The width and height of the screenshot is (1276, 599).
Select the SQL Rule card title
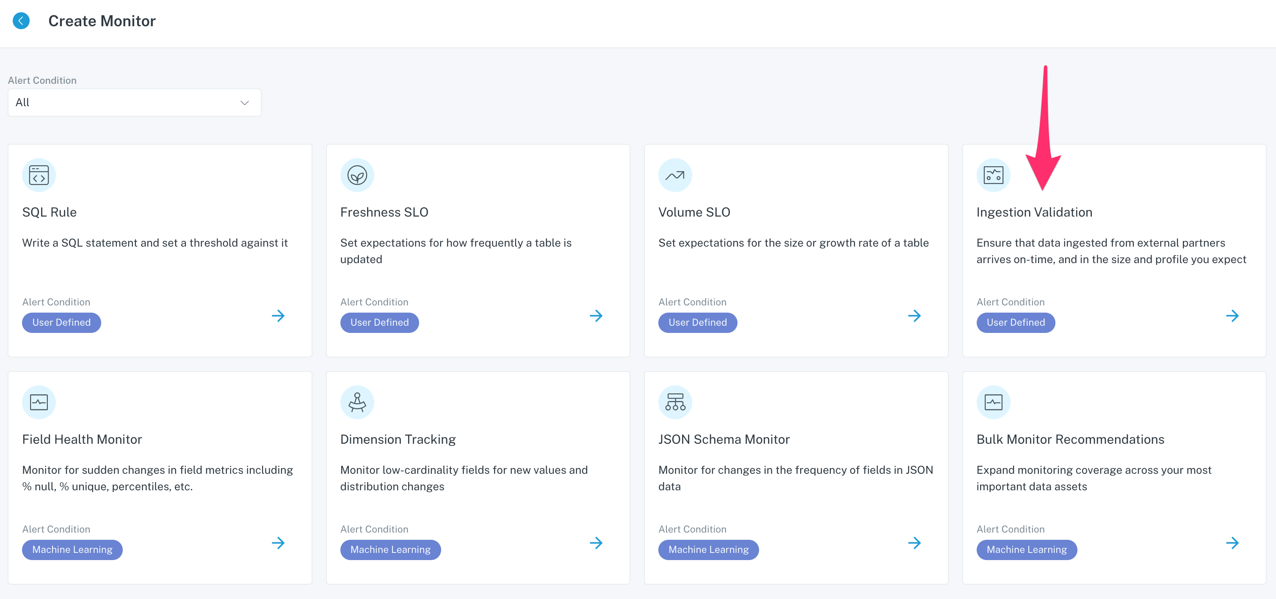(50, 212)
